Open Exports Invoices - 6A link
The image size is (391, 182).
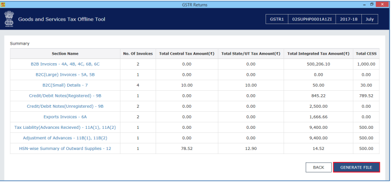[65, 117]
